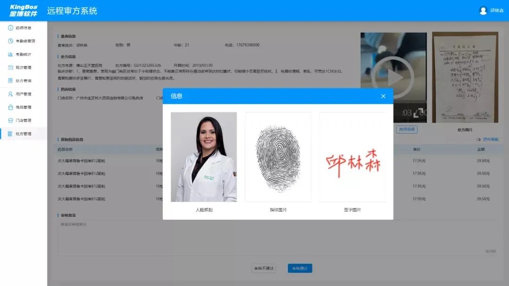Close the 信息 dialog
This screenshot has height=286, width=509.
pos(383,96)
